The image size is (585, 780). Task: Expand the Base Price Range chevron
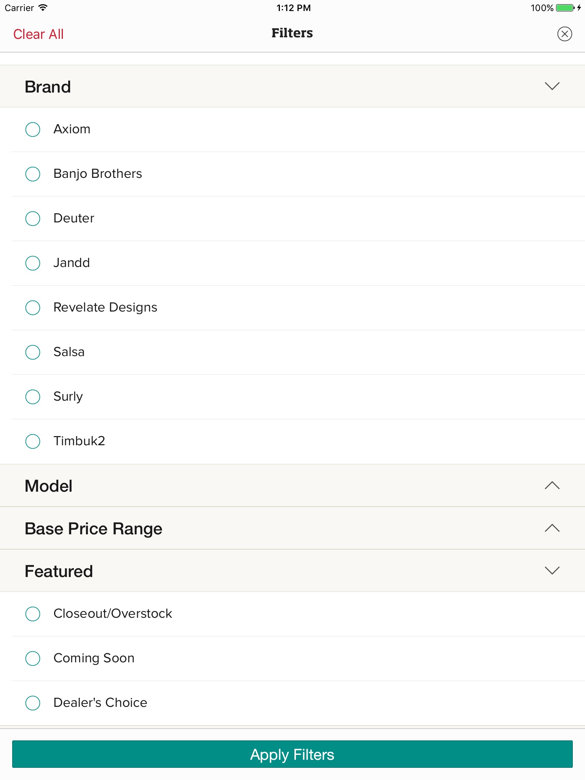[552, 528]
